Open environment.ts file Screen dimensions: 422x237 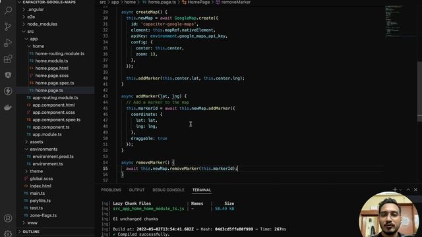pyautogui.click(x=47, y=164)
